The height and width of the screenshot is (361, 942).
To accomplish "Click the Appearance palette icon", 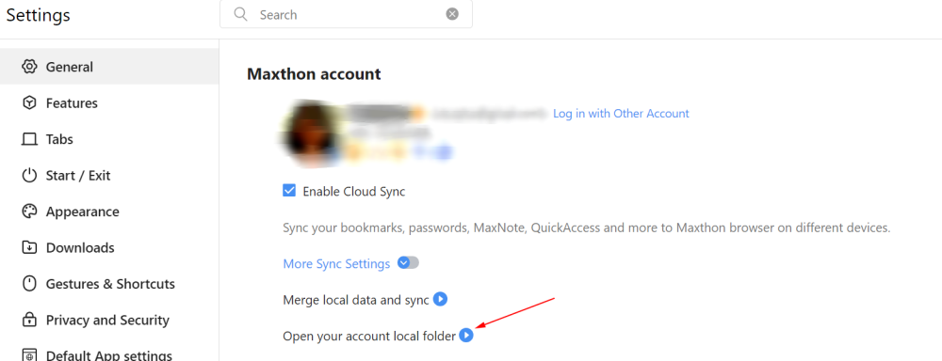I will pos(29,212).
